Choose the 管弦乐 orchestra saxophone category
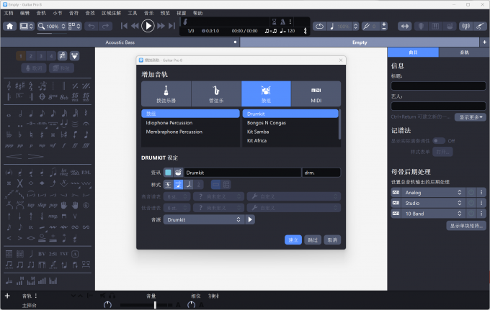490x310 pixels. [x=216, y=94]
